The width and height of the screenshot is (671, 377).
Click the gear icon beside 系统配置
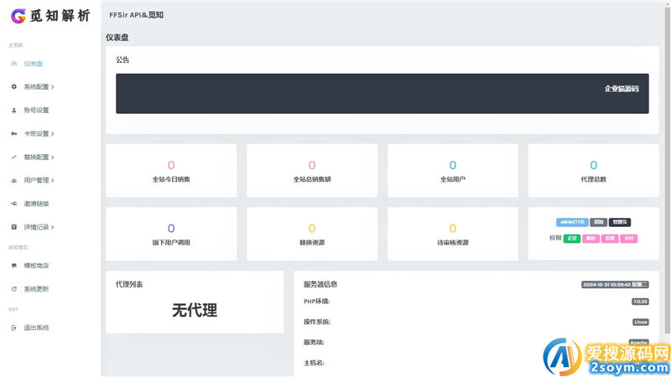point(13,87)
